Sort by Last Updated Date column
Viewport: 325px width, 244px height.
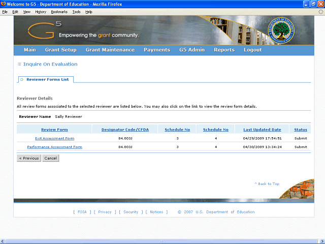pos(262,130)
